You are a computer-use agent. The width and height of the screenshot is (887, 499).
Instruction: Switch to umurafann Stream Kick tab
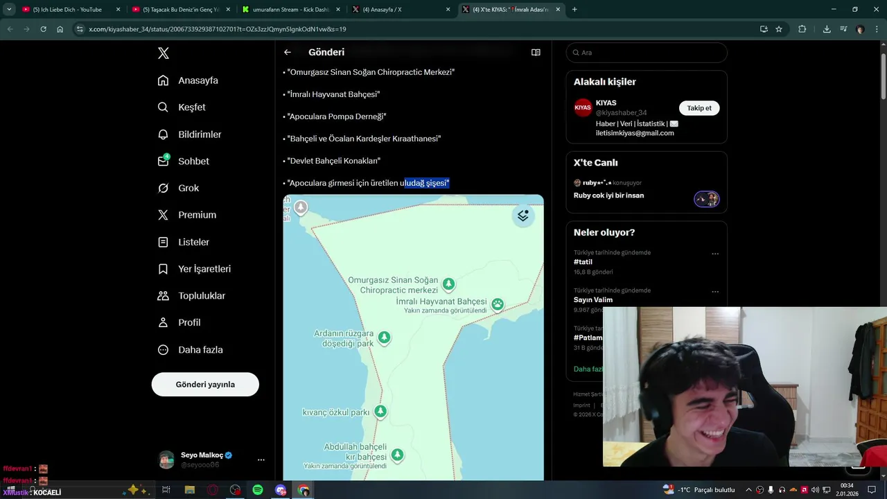point(291,10)
